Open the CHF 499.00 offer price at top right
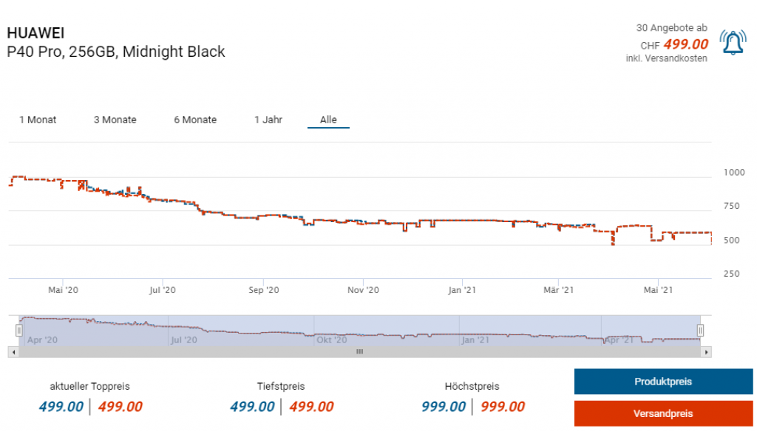 [685, 44]
